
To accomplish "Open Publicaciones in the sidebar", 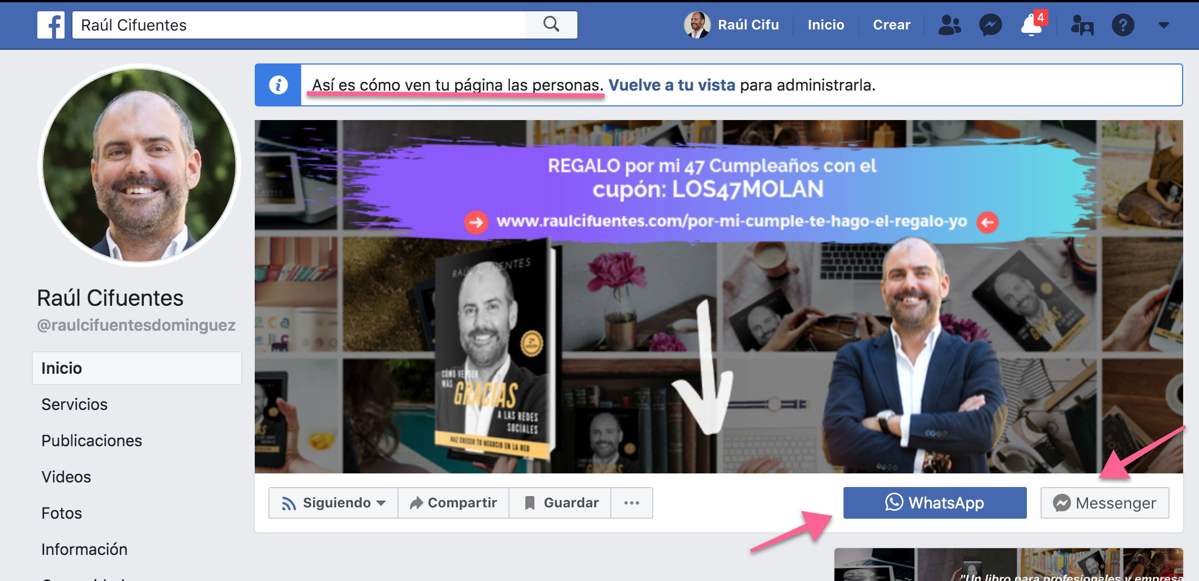I will pyautogui.click(x=92, y=441).
